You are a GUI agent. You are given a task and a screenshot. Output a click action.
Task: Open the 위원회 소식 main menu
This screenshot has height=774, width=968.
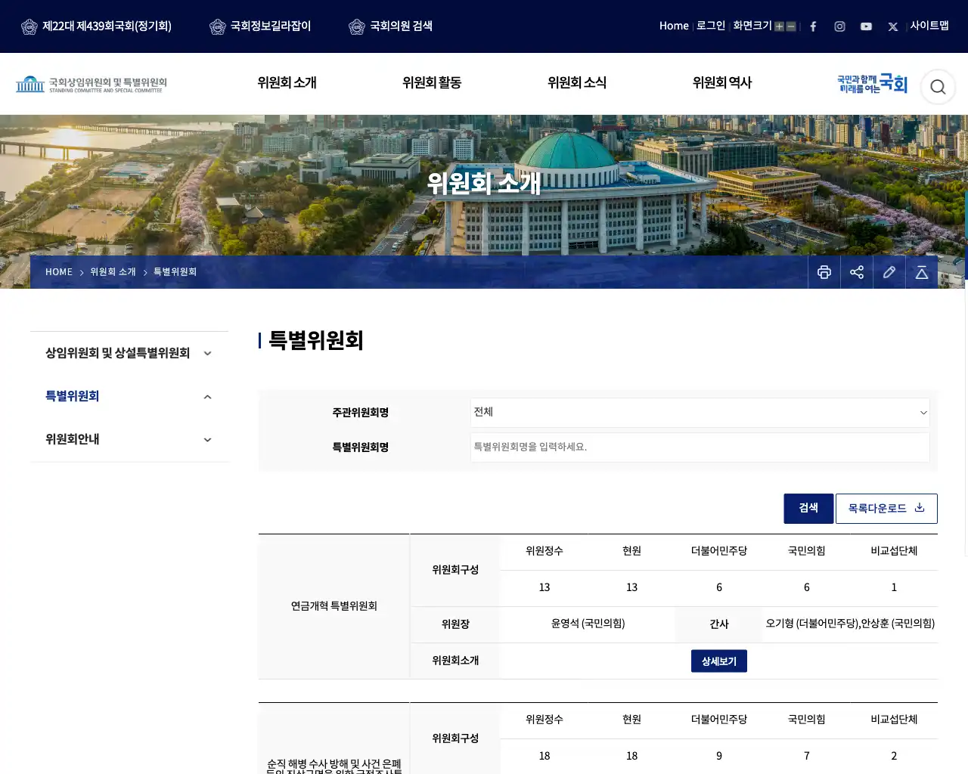[577, 83]
